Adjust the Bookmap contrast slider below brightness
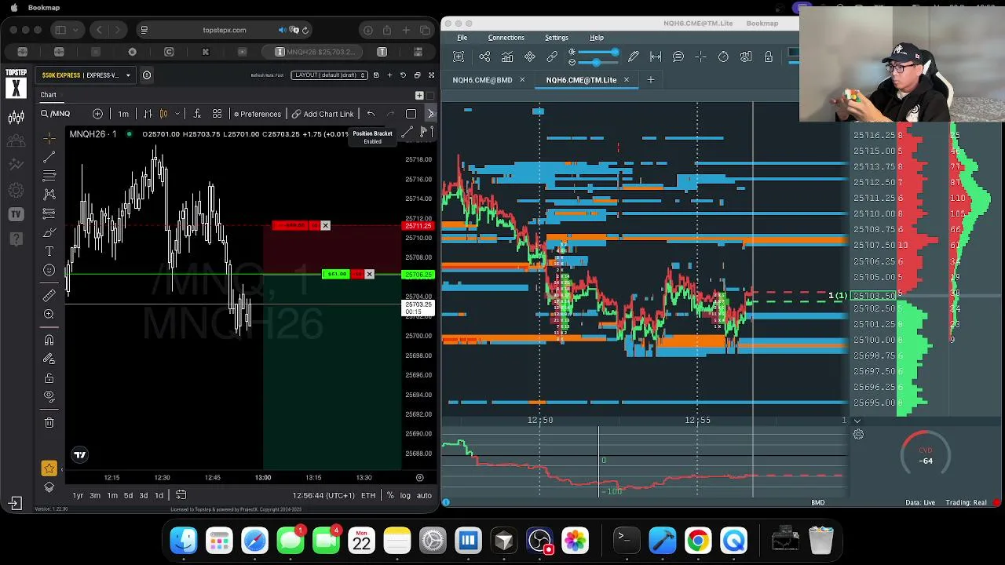This screenshot has height=565, width=1005. [594, 62]
